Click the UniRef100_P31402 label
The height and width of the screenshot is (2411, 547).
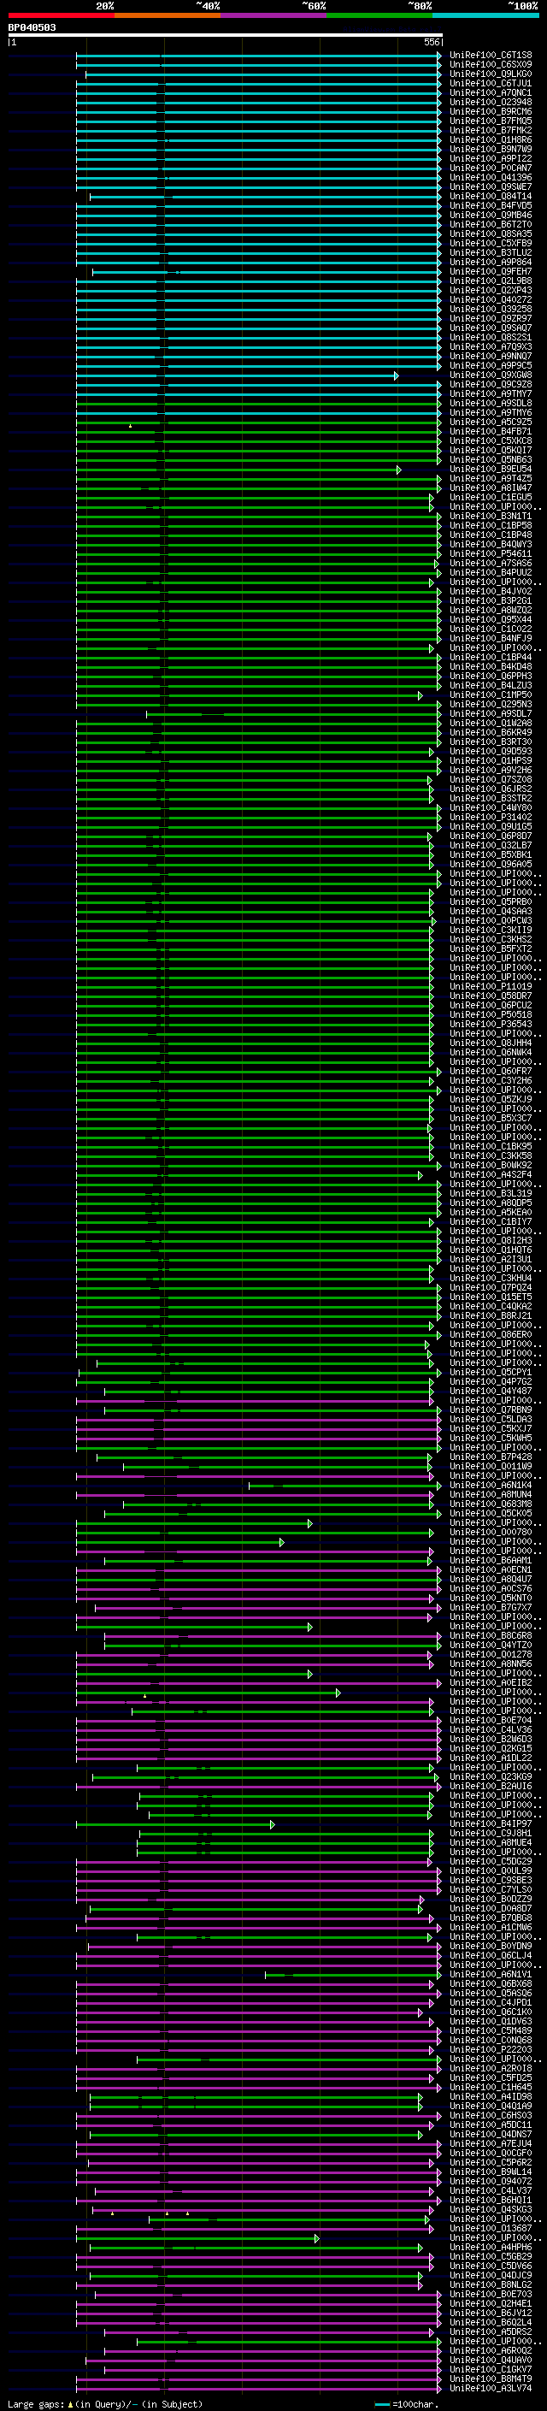[491, 817]
